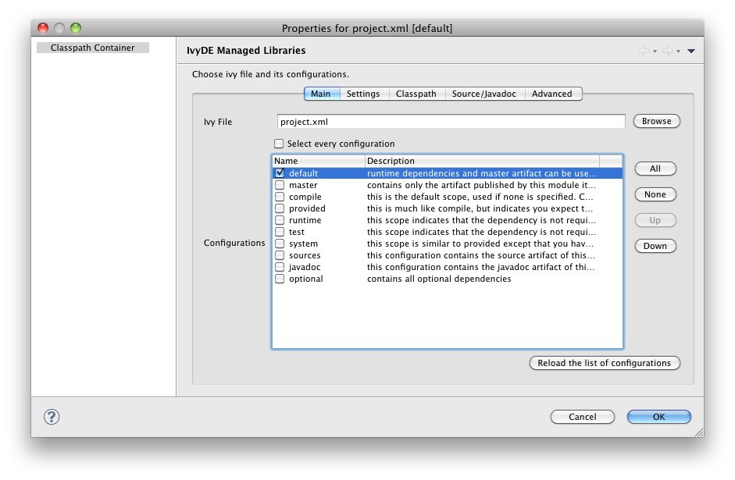The width and height of the screenshot is (735, 480).
Task: Select Classpath Container in the sidebar
Action: [x=92, y=48]
